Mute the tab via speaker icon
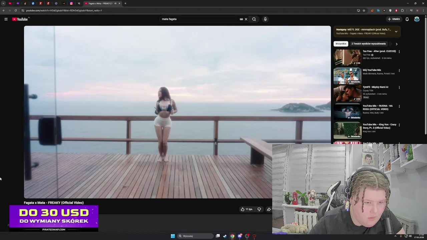Screen dimensions: 427x240 click(x=115, y=3)
